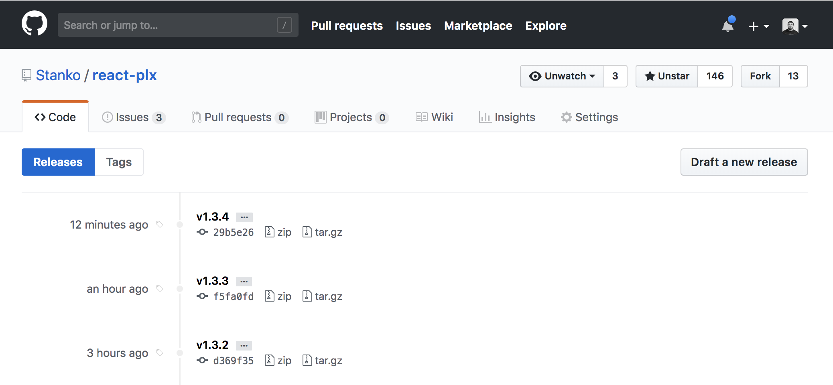Open the user avatar menu
Image resolution: width=833 pixels, height=385 pixels.
click(795, 26)
